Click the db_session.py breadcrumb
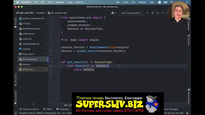Screen dimensions: 205x115 (57, 13)
